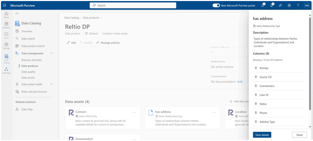Click the Help question mark icon
This screenshot has width=313, height=141.
click(298, 5)
